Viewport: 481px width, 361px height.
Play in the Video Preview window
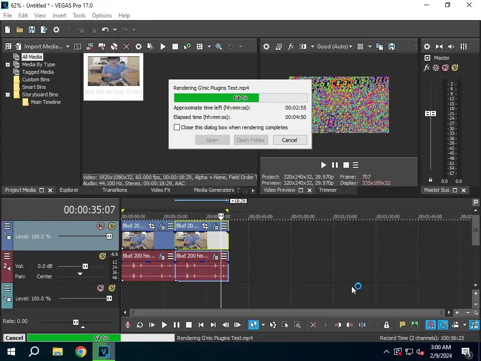(323, 165)
